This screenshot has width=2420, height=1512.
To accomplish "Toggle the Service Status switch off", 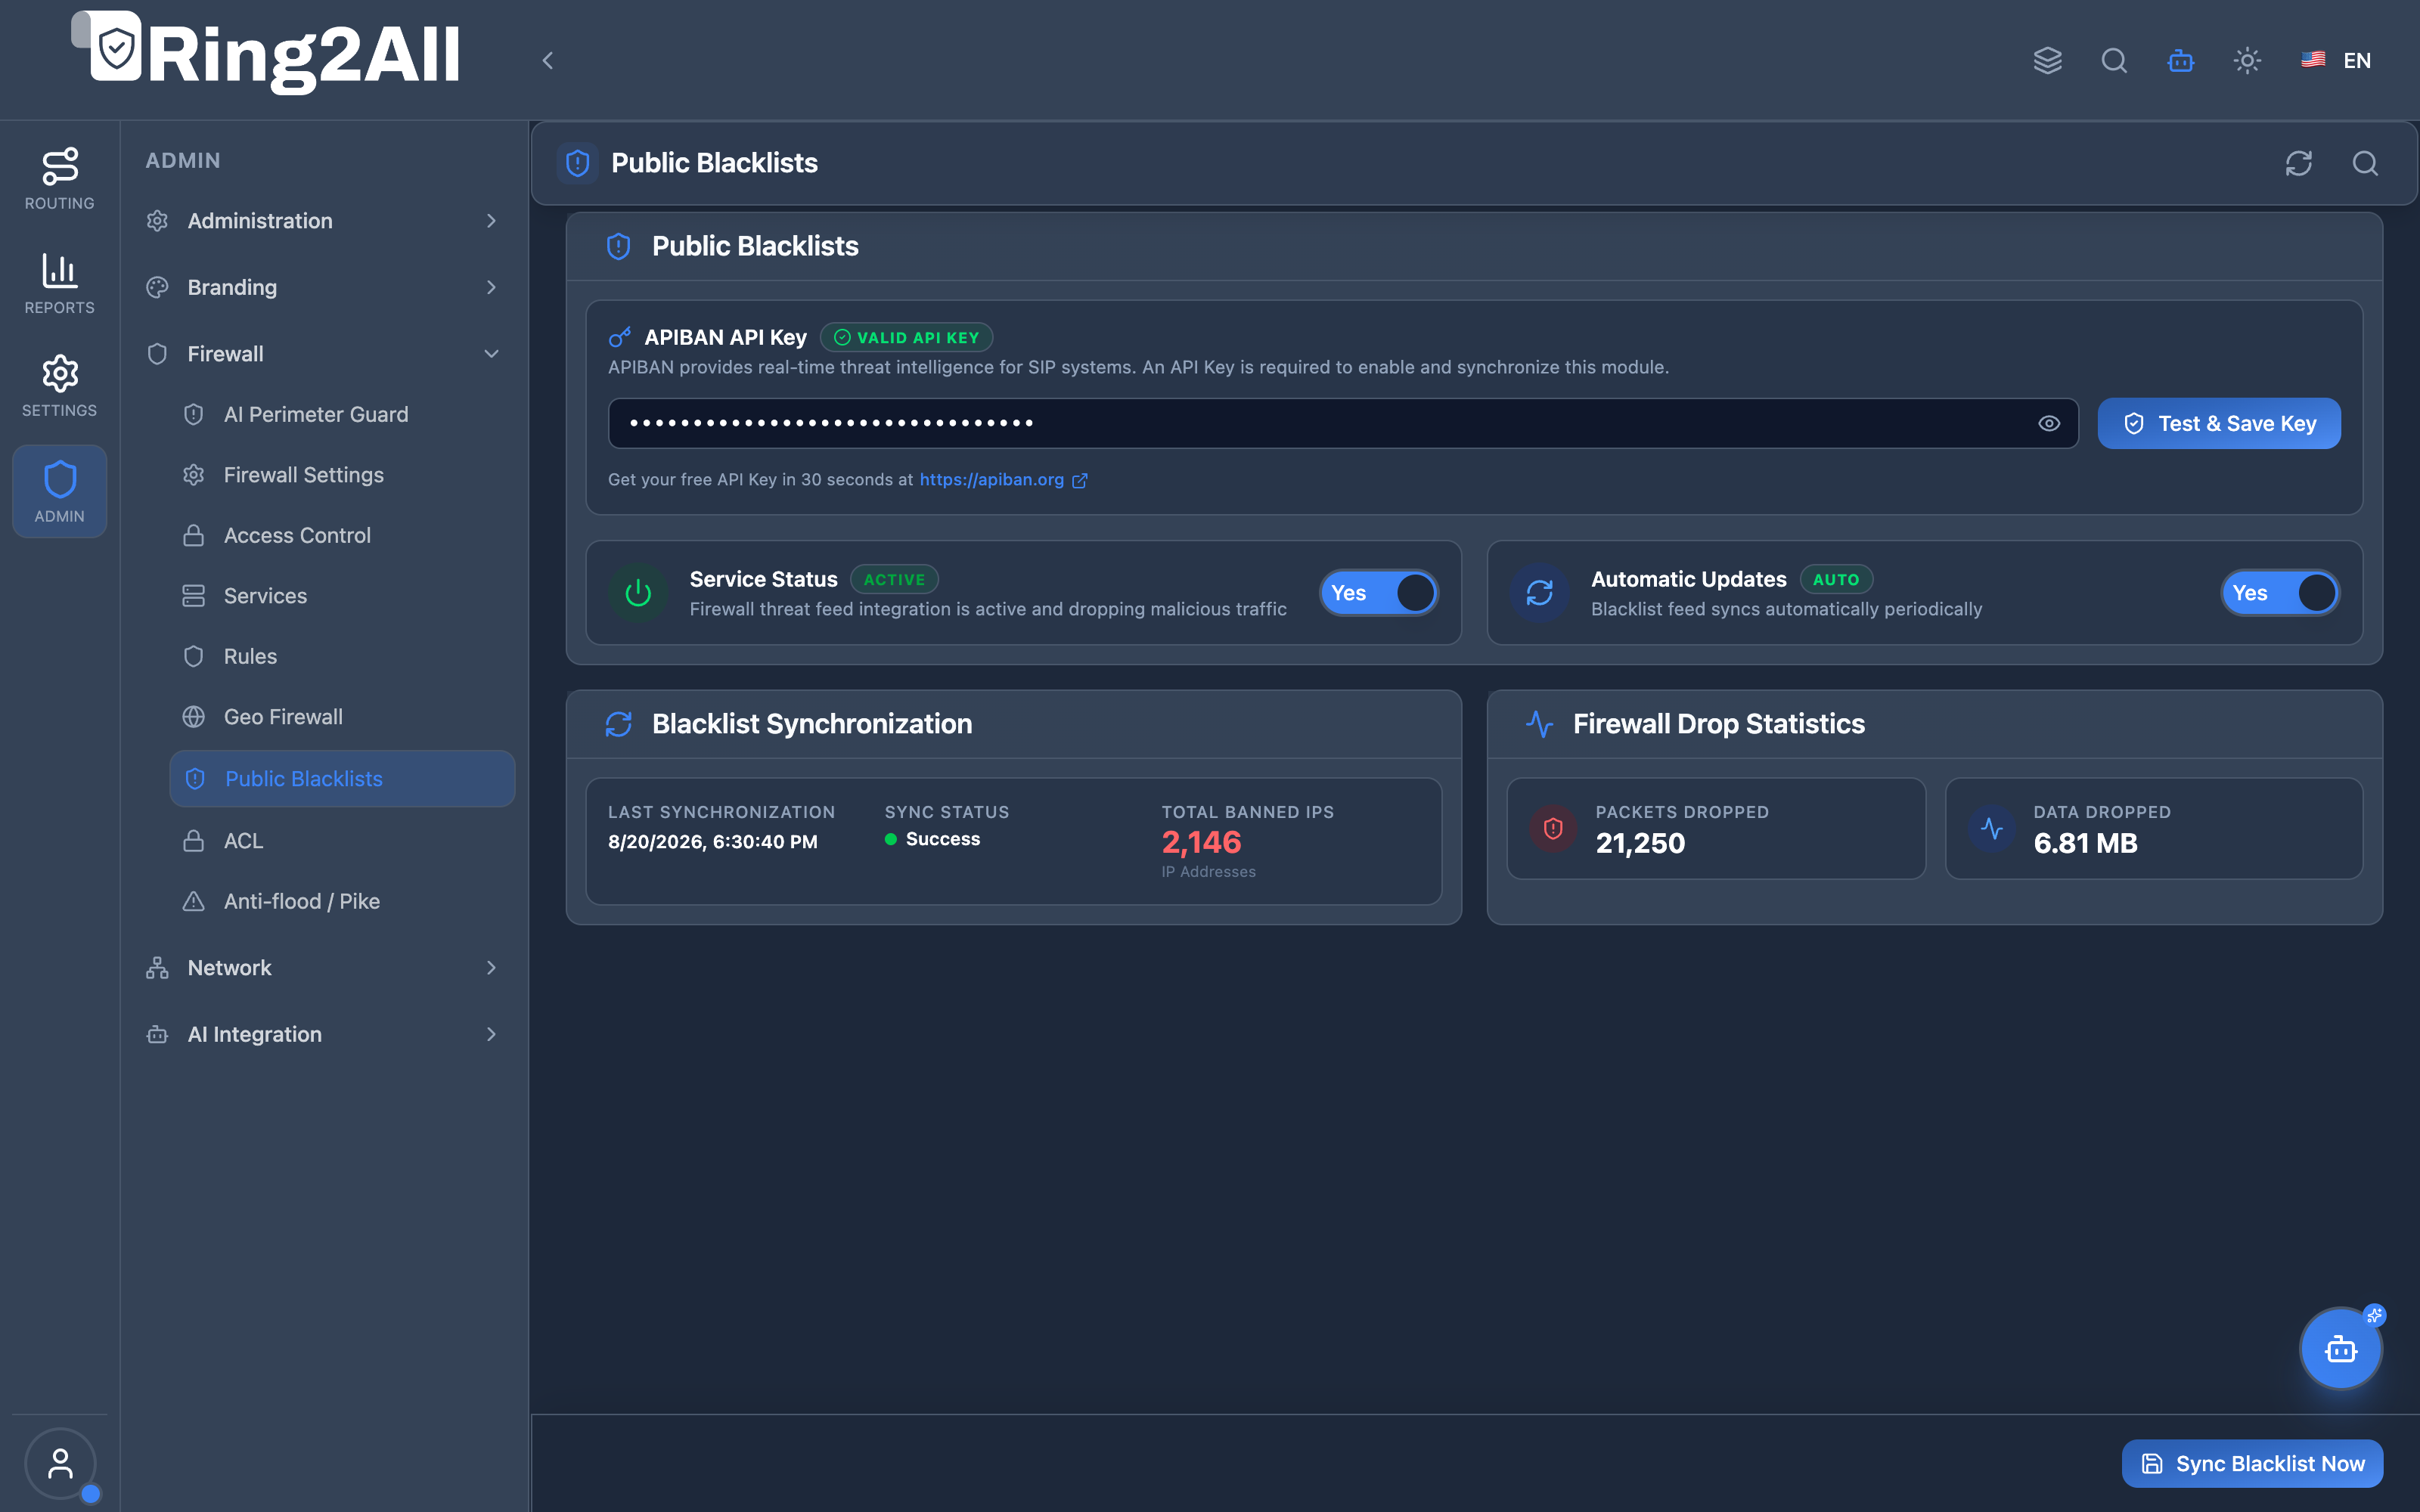I will click(x=1379, y=593).
